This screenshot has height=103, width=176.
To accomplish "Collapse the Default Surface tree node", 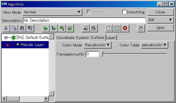I will click(x=6, y=38).
